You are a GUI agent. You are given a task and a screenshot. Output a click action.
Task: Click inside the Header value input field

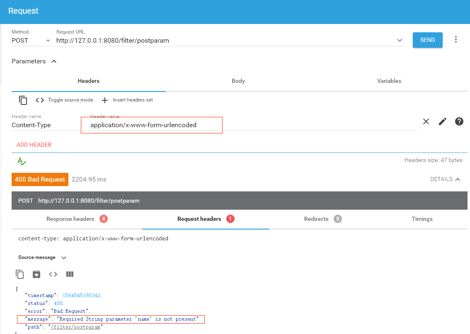(151, 125)
